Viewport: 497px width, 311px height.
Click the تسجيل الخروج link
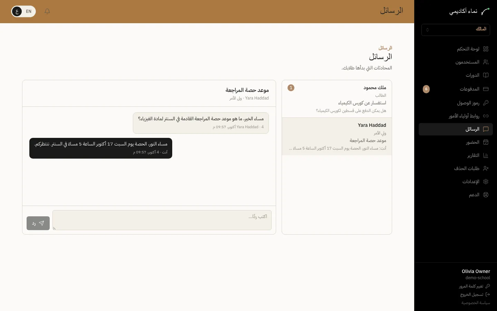(475, 294)
